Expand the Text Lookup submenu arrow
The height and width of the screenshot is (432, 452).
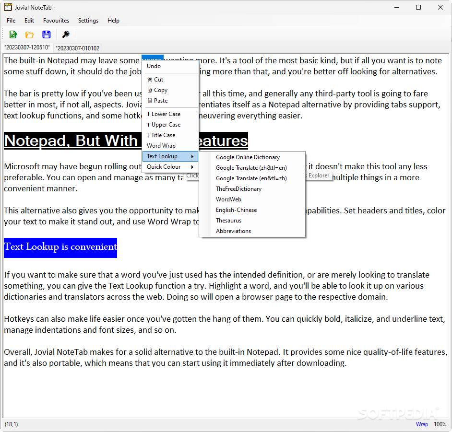pyautogui.click(x=192, y=156)
